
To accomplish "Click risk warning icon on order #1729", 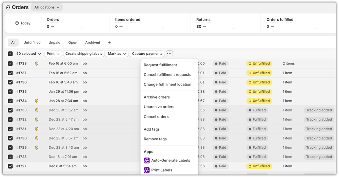I will coord(37,148).
